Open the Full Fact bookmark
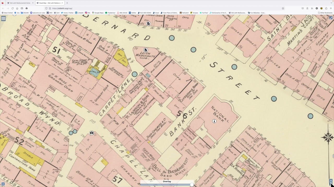334x187 pixels. pyautogui.click(x=204, y=13)
